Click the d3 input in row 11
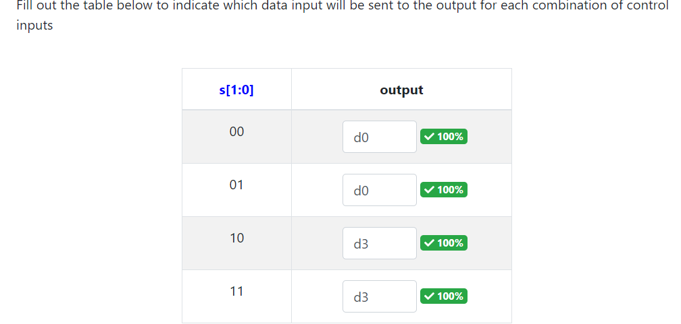This screenshot has width=681, height=324. tap(380, 296)
